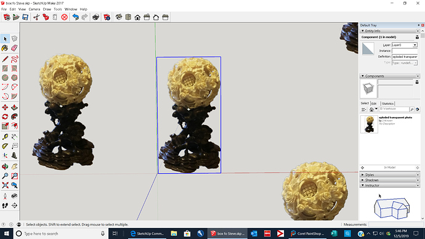Screen dimensions: 425x239
Task: Click the Instance name input field
Action: [x=405, y=51]
